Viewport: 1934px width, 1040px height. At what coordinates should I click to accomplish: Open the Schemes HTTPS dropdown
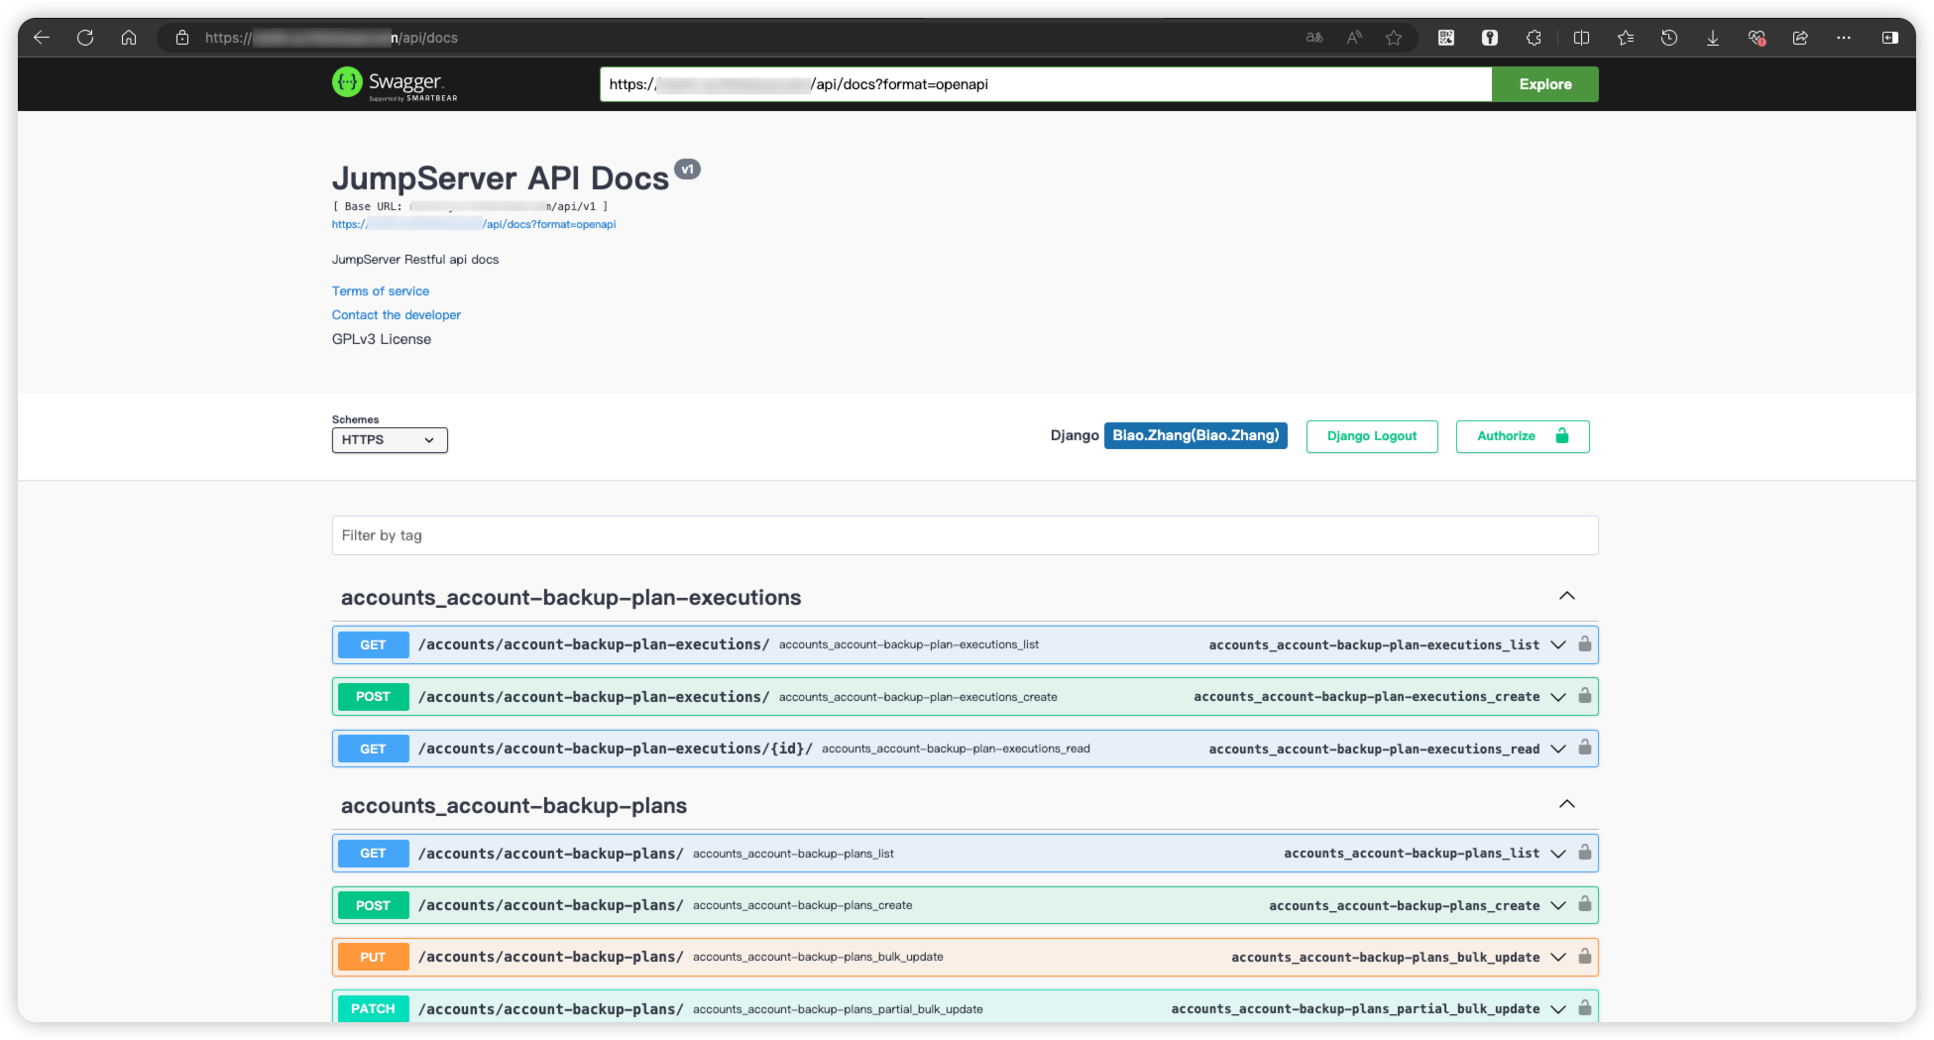pyautogui.click(x=390, y=440)
